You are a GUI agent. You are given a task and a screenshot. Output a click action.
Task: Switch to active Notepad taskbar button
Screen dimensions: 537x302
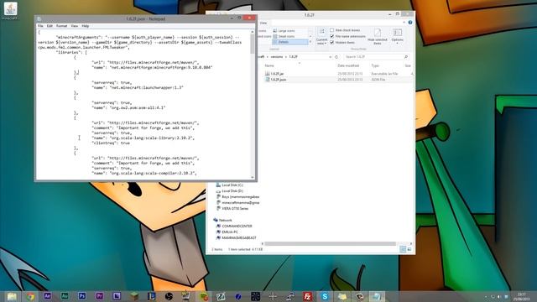(377, 296)
